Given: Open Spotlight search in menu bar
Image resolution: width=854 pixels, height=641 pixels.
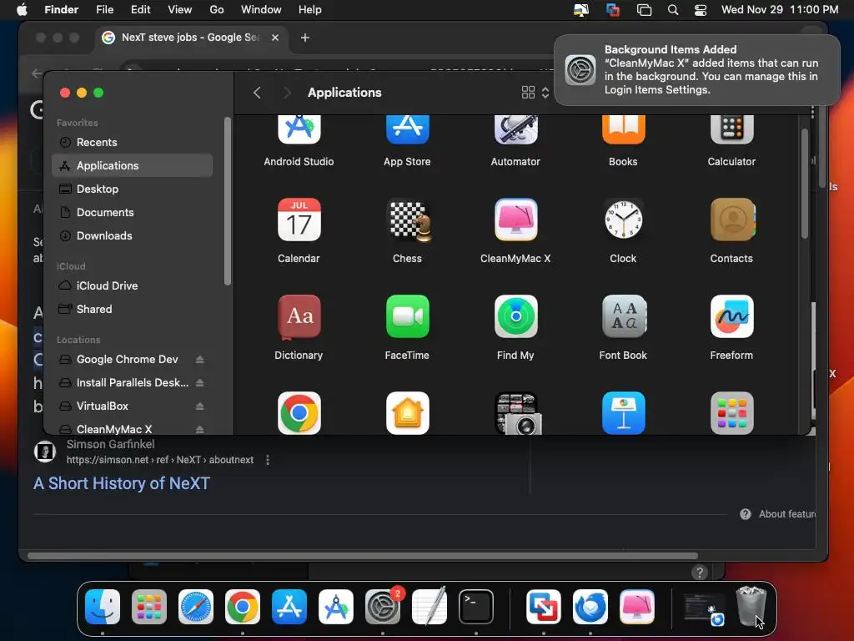Looking at the screenshot, I should coord(673,10).
